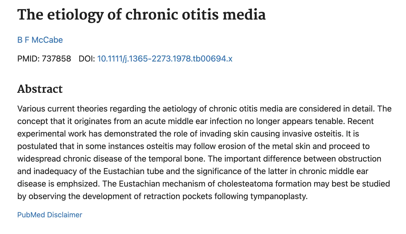
Task: Click the Abstract section heading
Action: (40, 89)
